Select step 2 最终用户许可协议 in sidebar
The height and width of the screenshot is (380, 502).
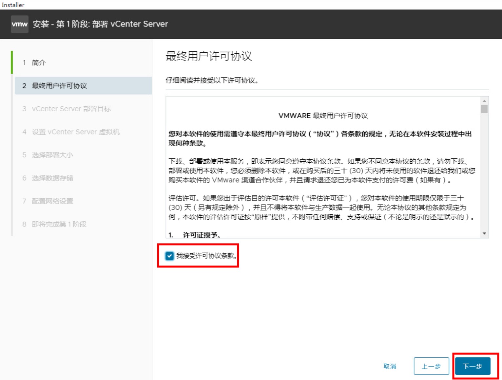[x=59, y=86]
